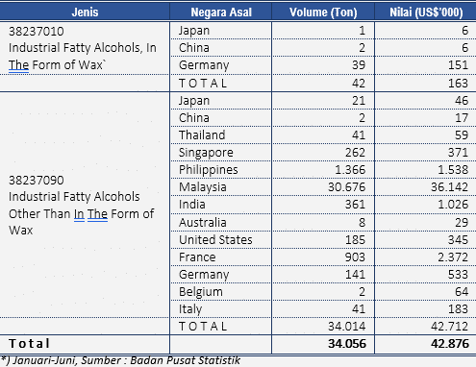Viewport: 476px width, 367px height.
Task: Click volume "903" for France
Action: (355, 257)
